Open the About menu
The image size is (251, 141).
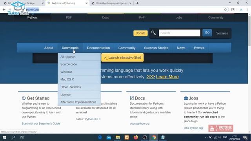click(49, 48)
